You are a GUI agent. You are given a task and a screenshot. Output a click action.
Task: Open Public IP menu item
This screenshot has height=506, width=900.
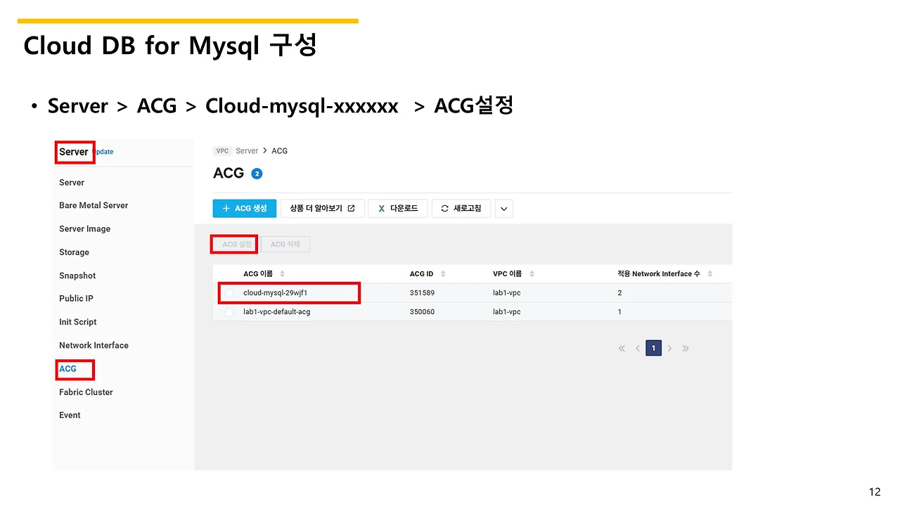[76, 299]
